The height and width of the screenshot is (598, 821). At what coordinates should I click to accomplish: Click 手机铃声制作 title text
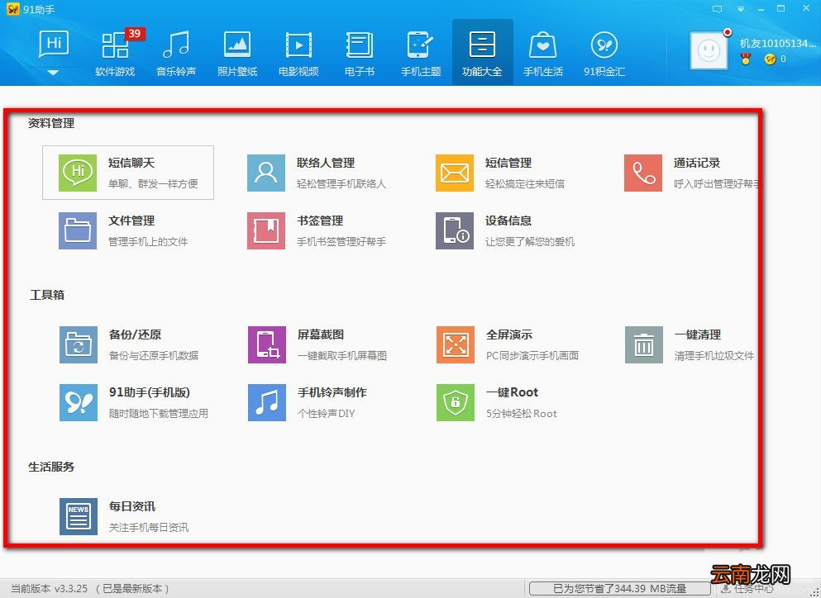[332, 392]
